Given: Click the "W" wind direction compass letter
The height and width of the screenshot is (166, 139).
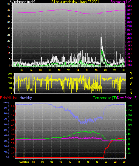Looking at the screenshot, I should click(x=131, y=78).
